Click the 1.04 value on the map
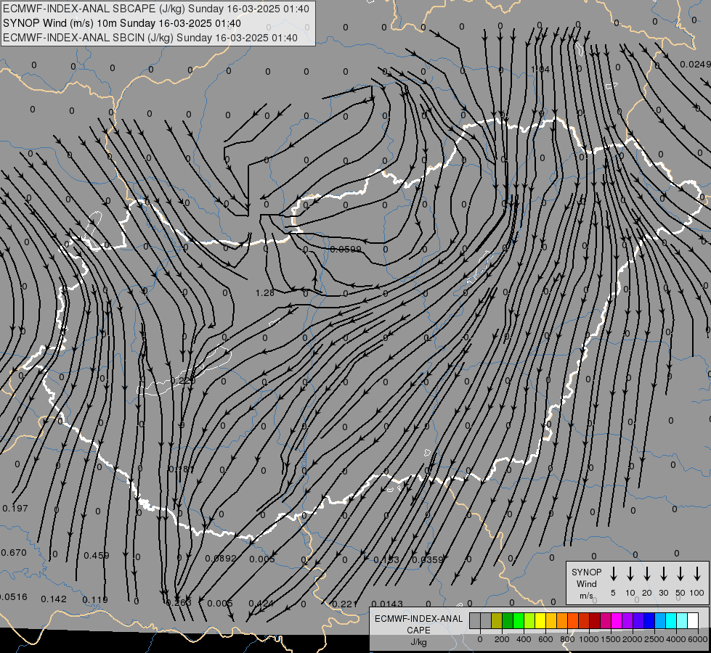The width and height of the screenshot is (711, 653). [540, 69]
